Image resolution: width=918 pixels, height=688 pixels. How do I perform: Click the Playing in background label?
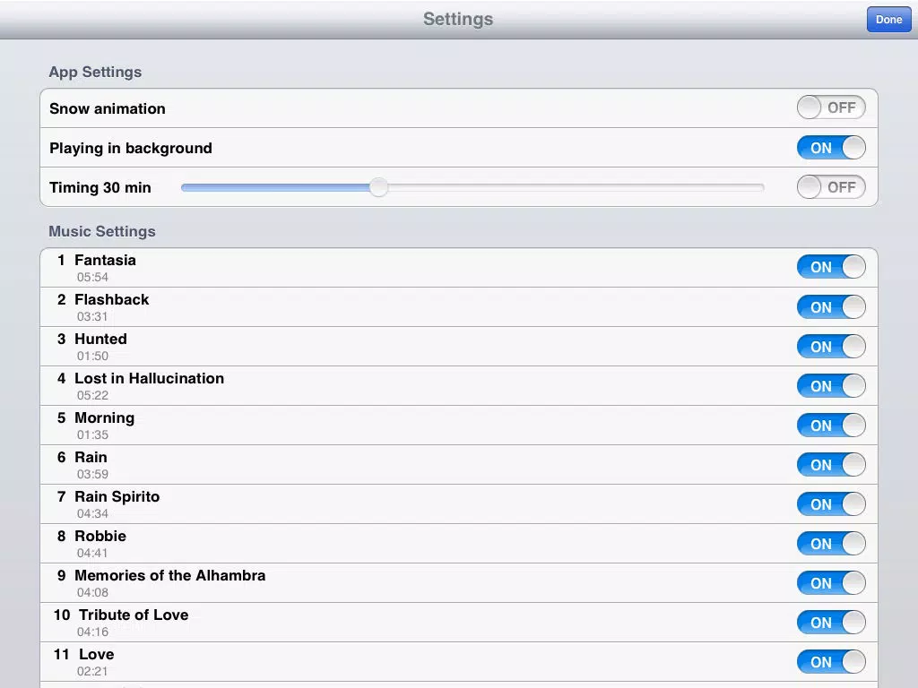pos(131,149)
